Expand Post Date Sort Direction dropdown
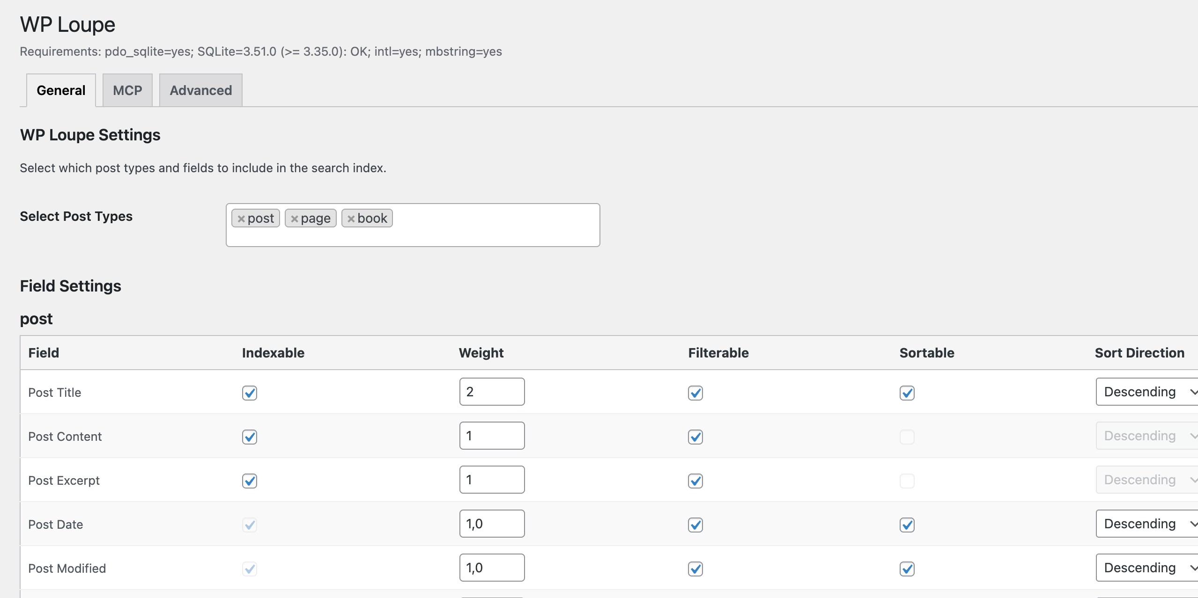The width and height of the screenshot is (1198, 598). tap(1146, 524)
